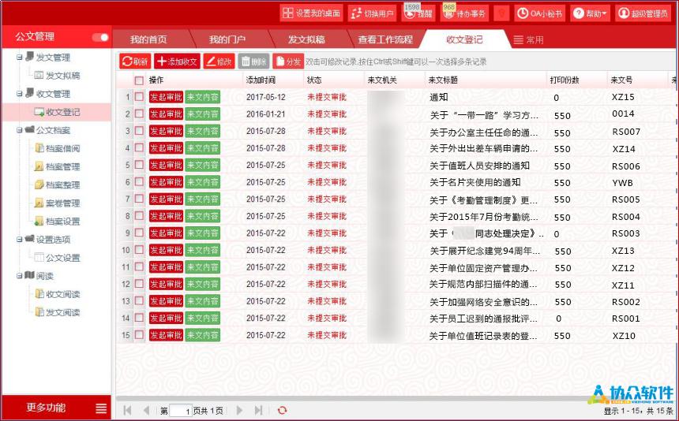
Task: Open the 更多功能 menu at bottom
Action: coord(56,408)
